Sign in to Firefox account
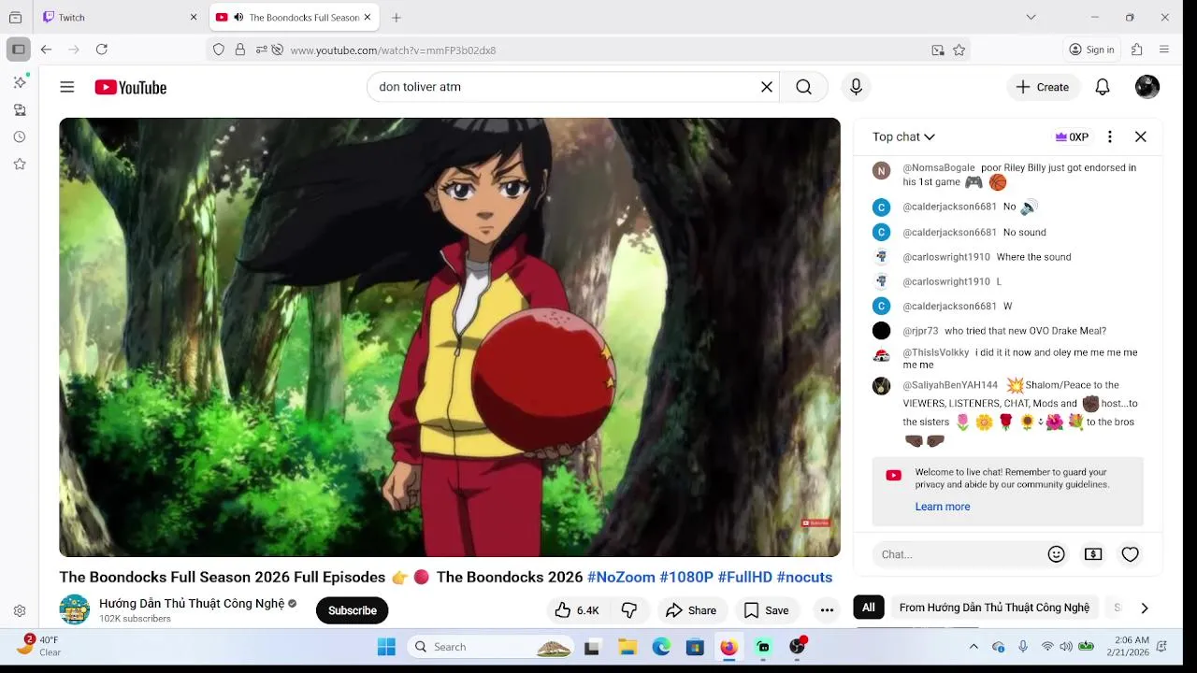The height and width of the screenshot is (673, 1197). 1091,50
